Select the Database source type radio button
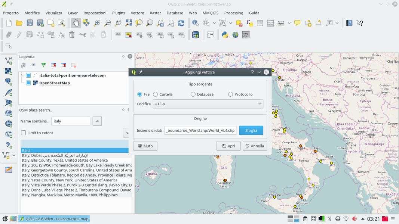The image size is (399, 224). tap(193, 94)
